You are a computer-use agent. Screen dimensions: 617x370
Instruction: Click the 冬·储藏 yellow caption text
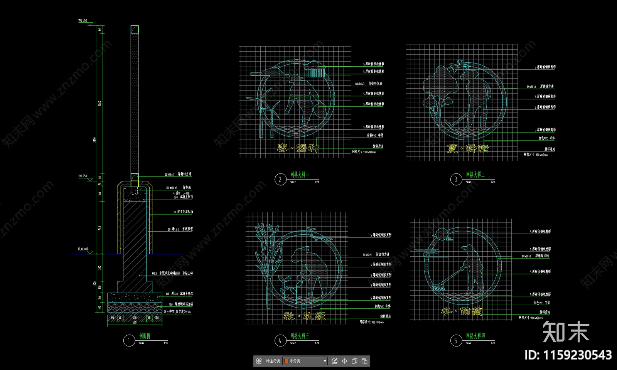coord(462,311)
